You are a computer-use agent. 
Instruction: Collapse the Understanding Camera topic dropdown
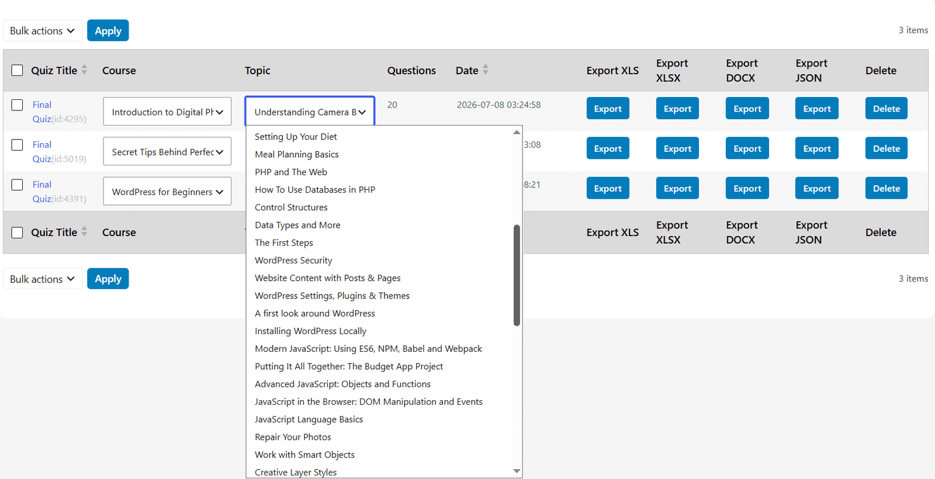[310, 112]
